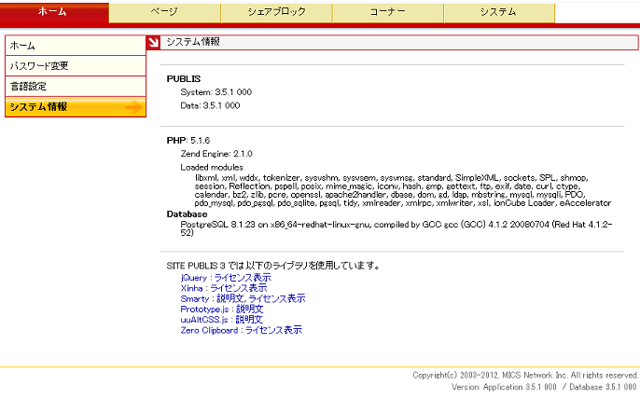Click the uuAltCSS.js 説明文 link

[250, 319]
